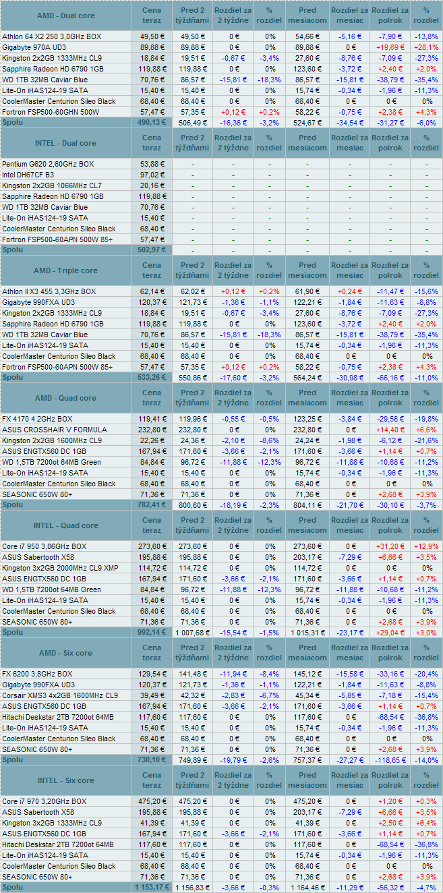Click the 'INTEL - Six core' section header
This screenshot has height=893, width=443.
[x=65, y=780]
